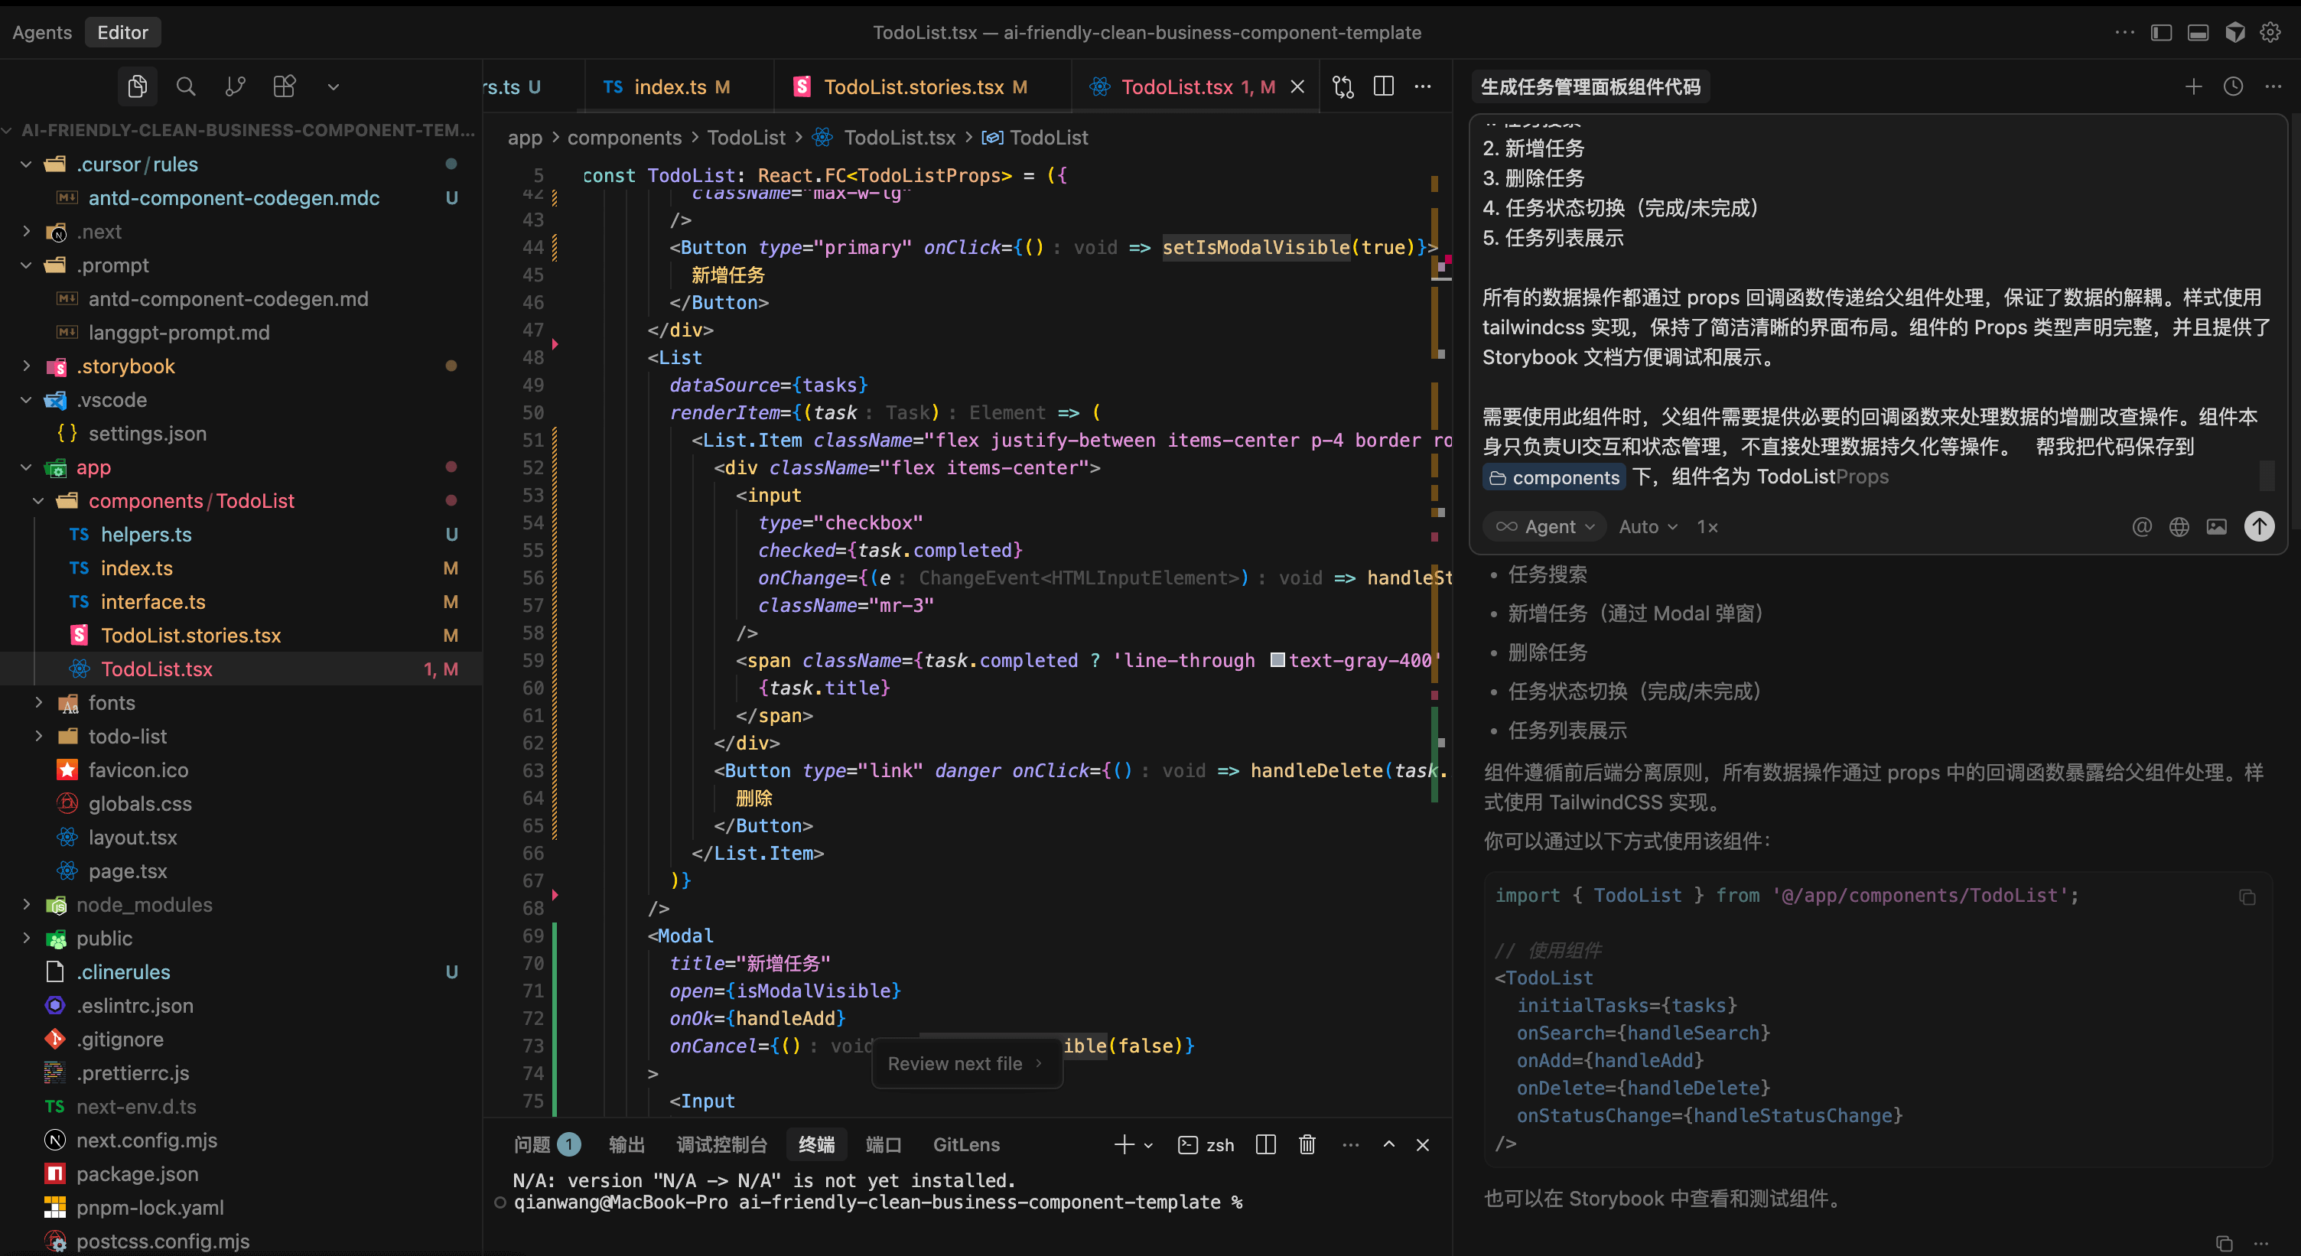Image resolution: width=2301 pixels, height=1256 pixels.
Task: Toggle the bottom panel layout icon
Action: tap(2198, 33)
